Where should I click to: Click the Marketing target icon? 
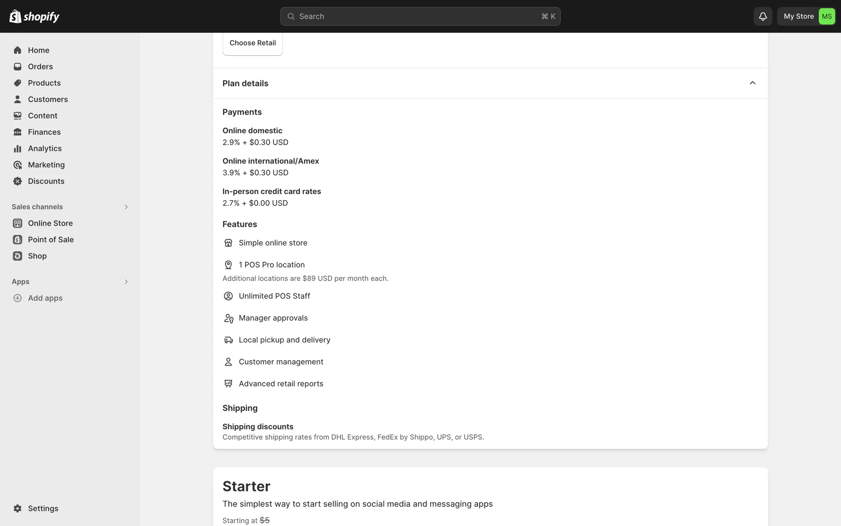pyautogui.click(x=18, y=165)
